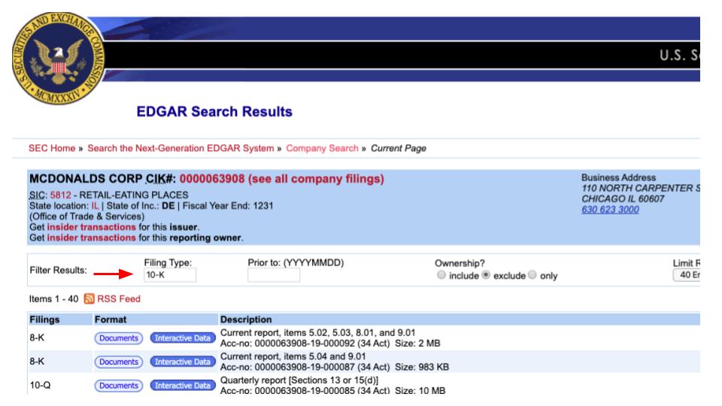Screen dimensions: 722x406
Task: Open insider transactions for this reporting owner
Action: click(91, 238)
